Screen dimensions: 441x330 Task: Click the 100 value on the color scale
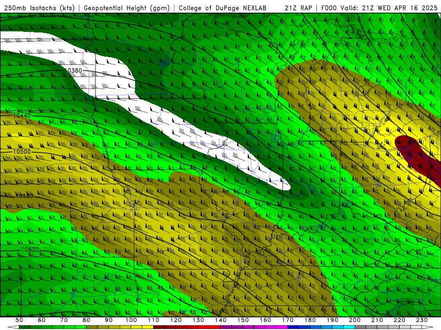pyautogui.click(x=131, y=320)
